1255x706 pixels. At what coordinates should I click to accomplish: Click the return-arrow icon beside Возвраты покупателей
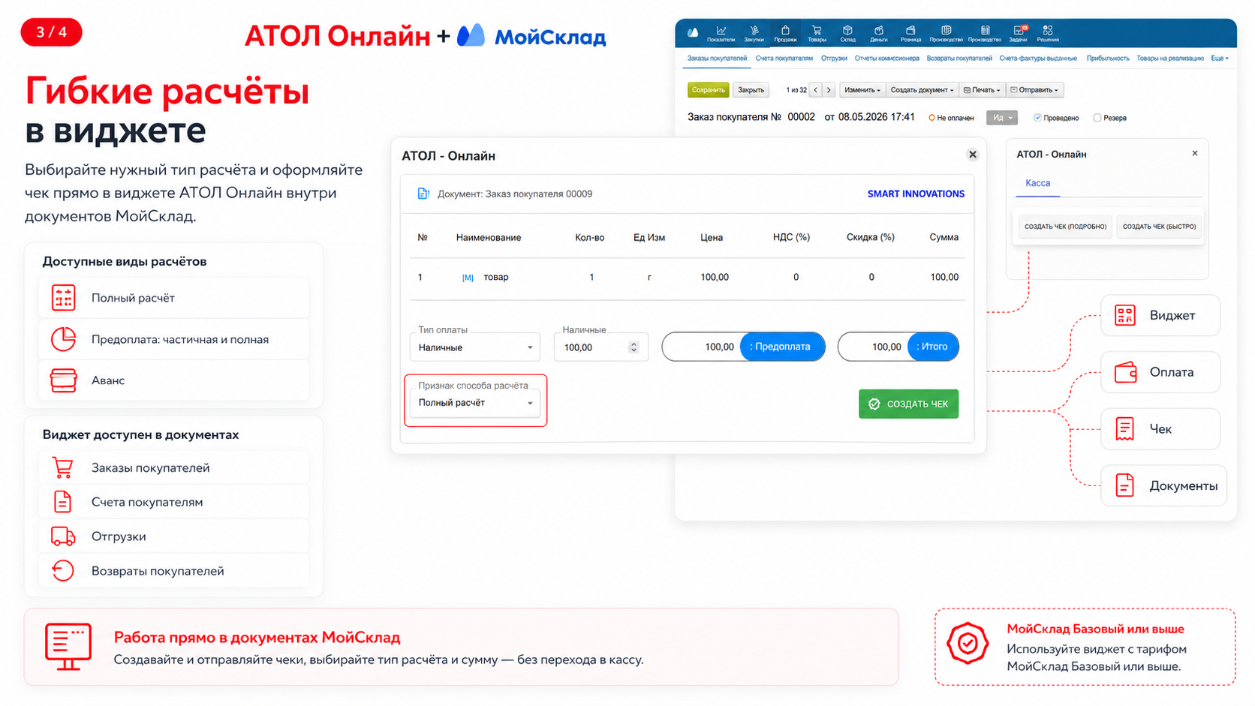coord(63,571)
